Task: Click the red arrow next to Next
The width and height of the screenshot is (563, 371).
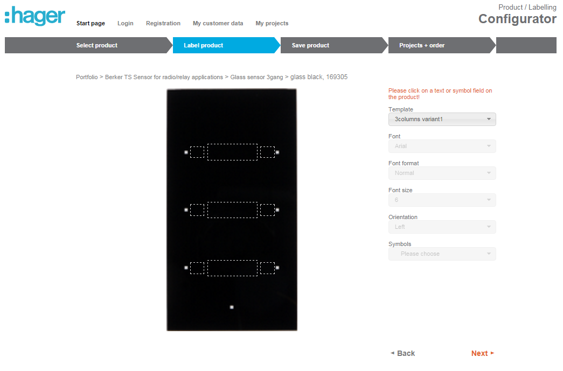Action: [492, 353]
